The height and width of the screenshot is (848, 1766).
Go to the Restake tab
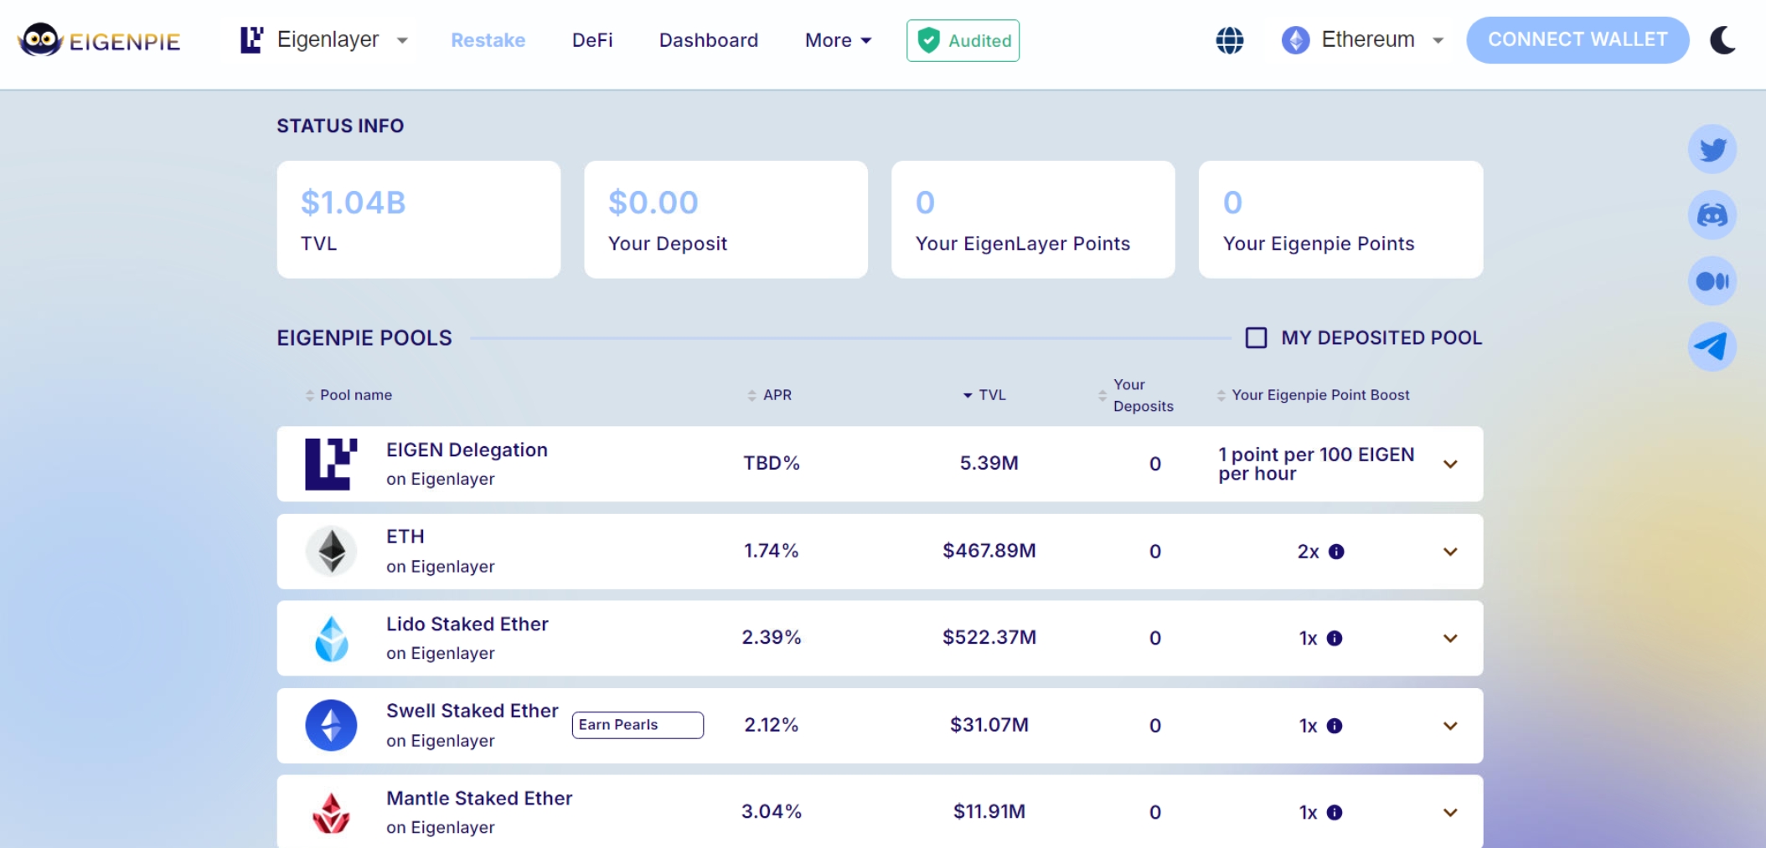pos(488,40)
